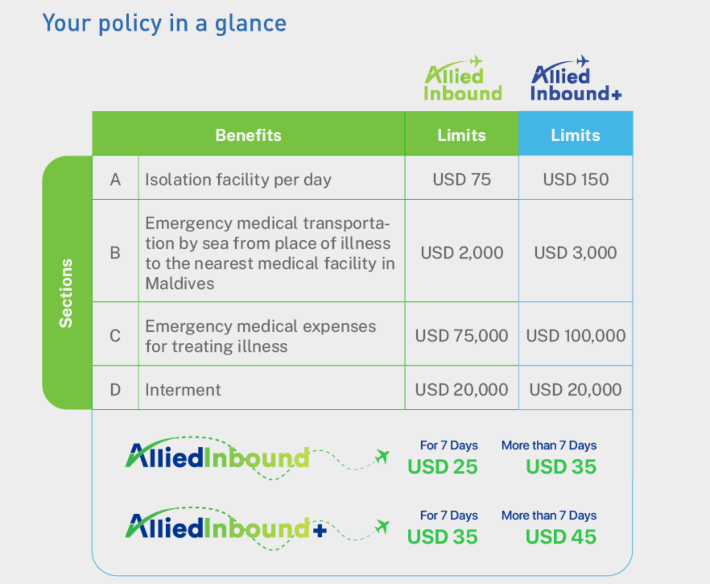
Task: Click the Interment benefit row
Action: [x=183, y=390]
